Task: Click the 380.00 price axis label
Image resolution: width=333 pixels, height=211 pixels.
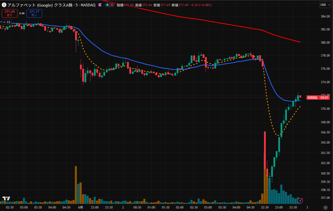Action: click(325, 43)
